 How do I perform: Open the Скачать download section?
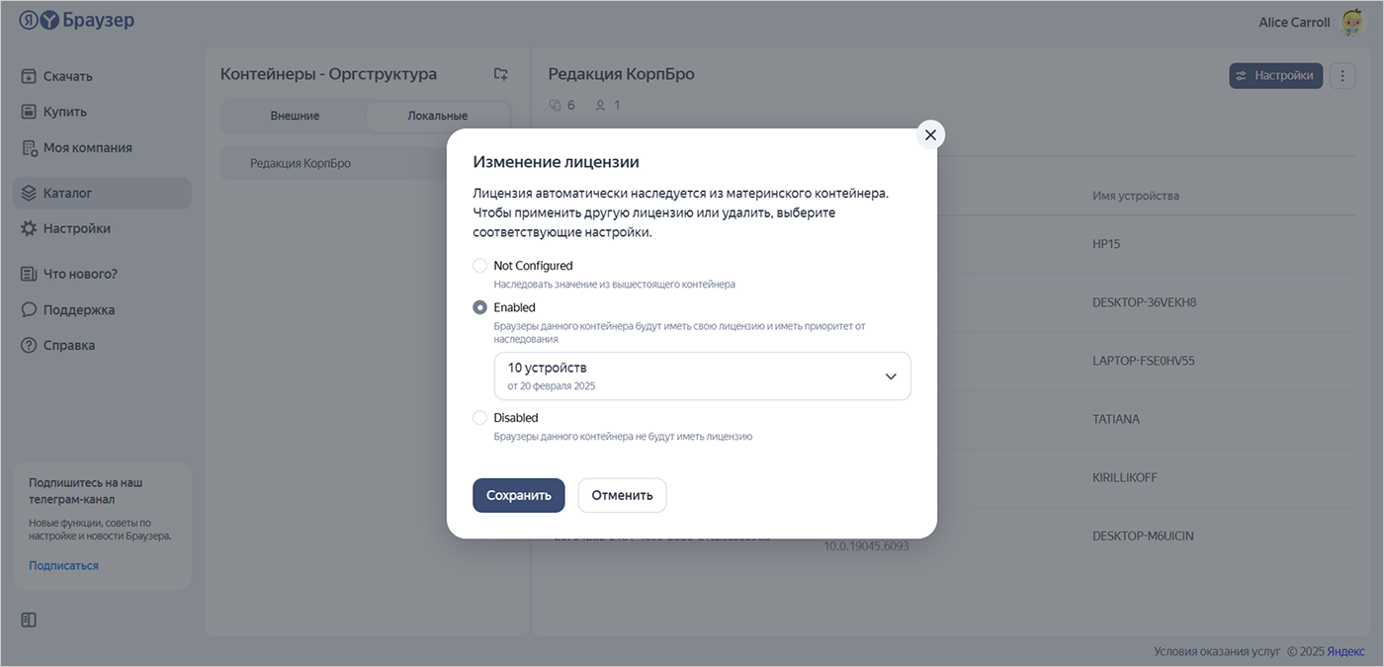click(x=67, y=76)
